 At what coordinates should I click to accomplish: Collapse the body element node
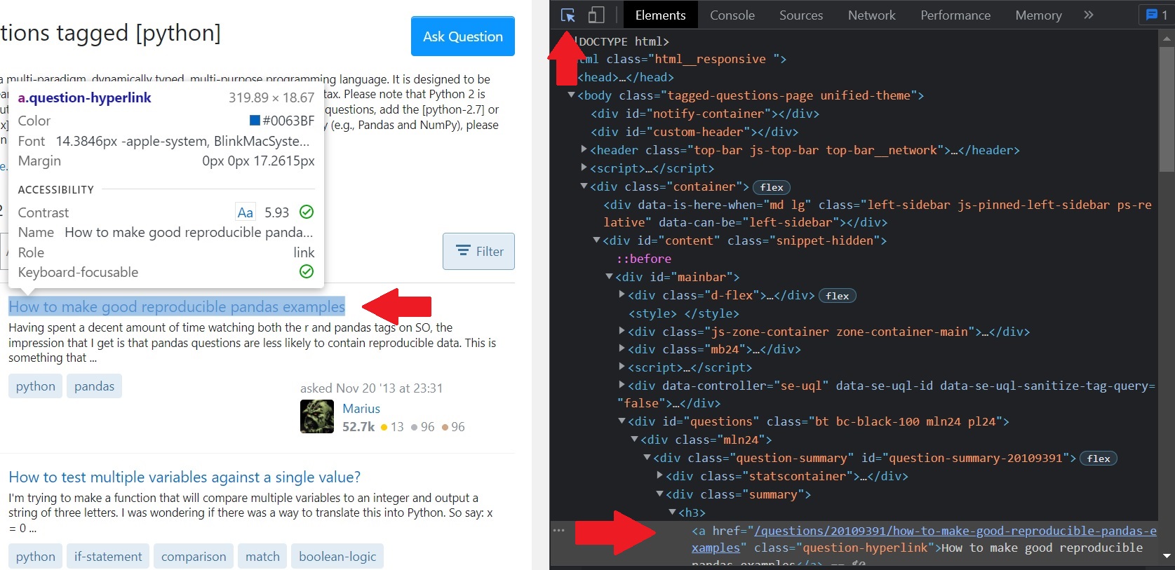(x=571, y=95)
